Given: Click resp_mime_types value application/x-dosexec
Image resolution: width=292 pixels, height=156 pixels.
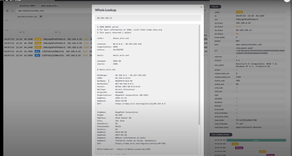Looking at the screenshot, I should [x=249, y=127].
